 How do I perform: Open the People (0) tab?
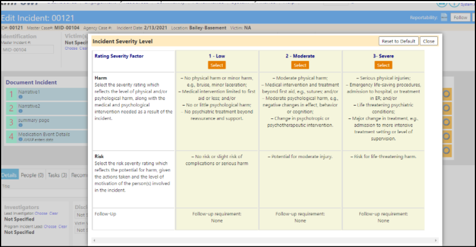coord(32,175)
